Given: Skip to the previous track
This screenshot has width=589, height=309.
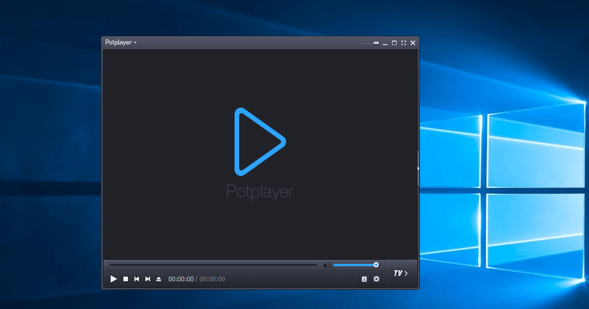Looking at the screenshot, I should 137,279.
